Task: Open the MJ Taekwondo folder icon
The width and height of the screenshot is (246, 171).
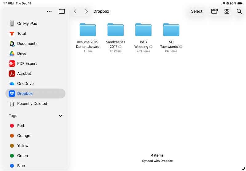Action: coord(171,30)
